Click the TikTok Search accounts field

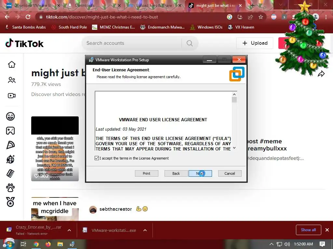(132, 43)
